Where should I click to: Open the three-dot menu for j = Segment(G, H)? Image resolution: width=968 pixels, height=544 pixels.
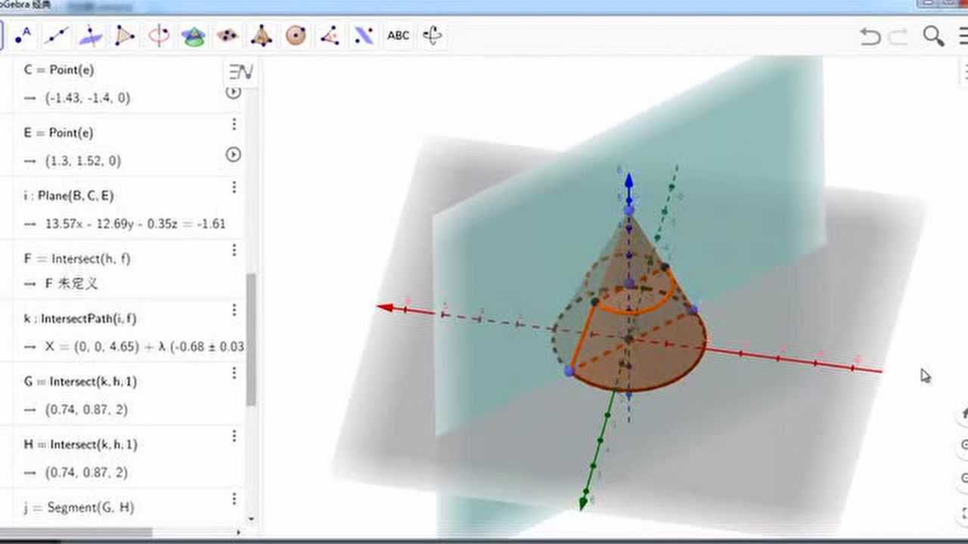[x=234, y=498]
